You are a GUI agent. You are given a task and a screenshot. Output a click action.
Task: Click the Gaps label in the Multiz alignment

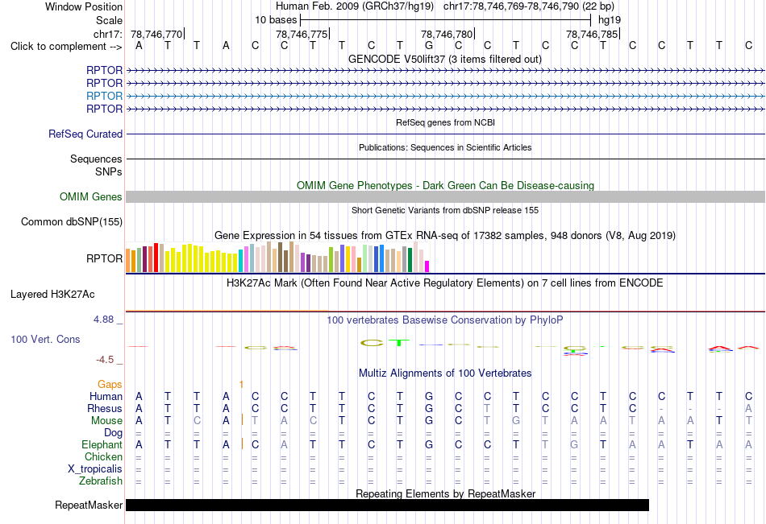pos(110,385)
